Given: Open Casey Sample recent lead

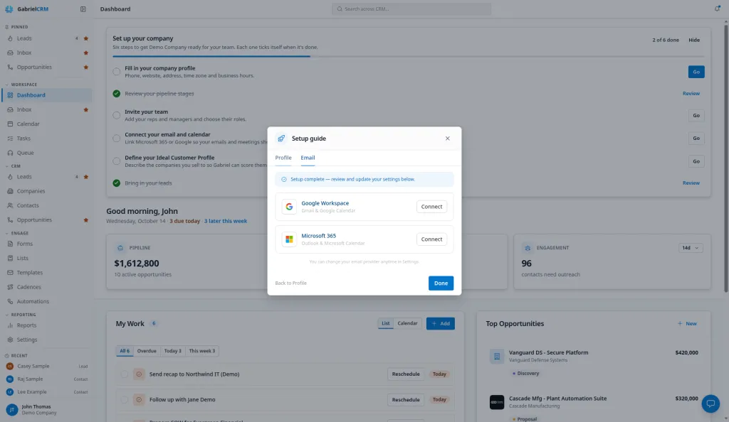Looking at the screenshot, I should point(46,367).
